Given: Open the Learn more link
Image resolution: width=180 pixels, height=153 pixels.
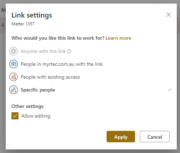Looking at the screenshot, I should click(118, 38).
